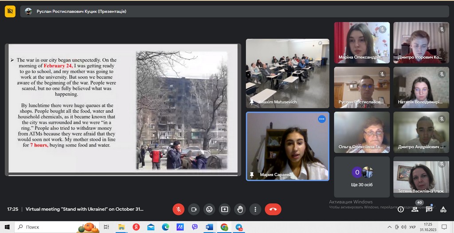Image resolution: width=454 pixels, height=233 pixels.
Task: Leave the call with red hang-up button
Action: 273,209
